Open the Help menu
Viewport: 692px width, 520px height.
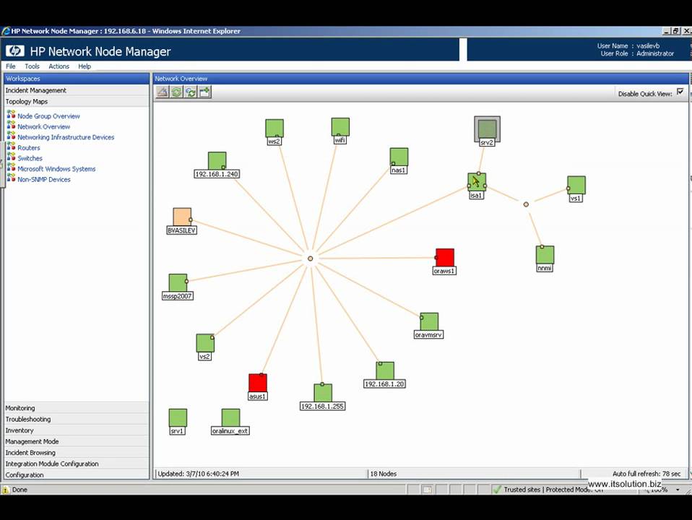pos(85,66)
